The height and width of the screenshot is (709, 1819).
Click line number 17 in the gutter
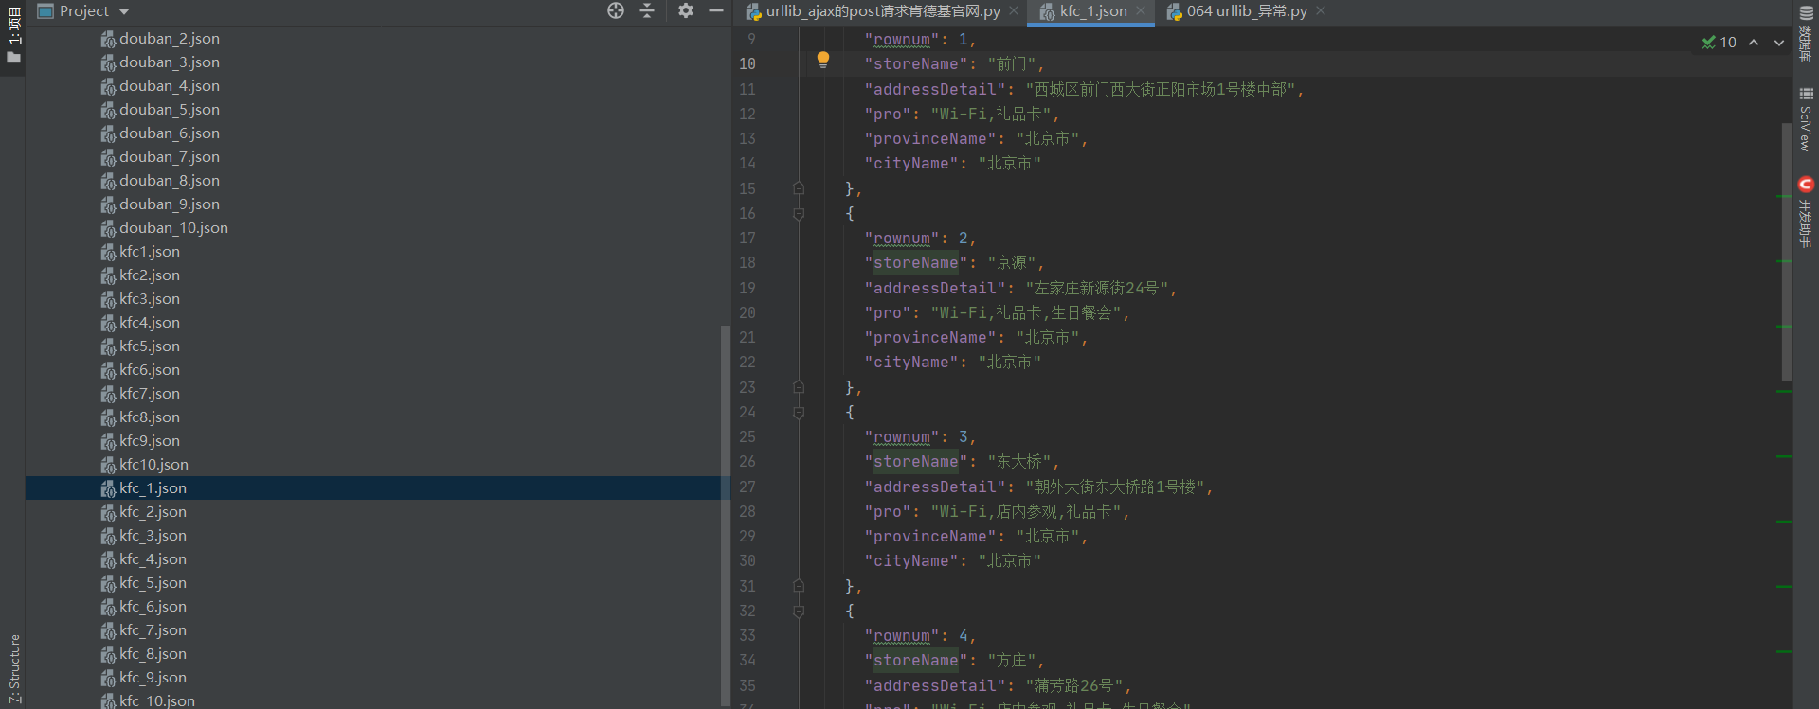click(747, 239)
